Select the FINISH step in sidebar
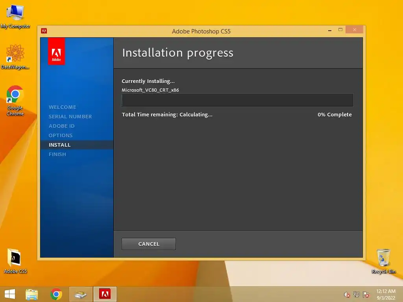403x302 pixels. (57, 154)
